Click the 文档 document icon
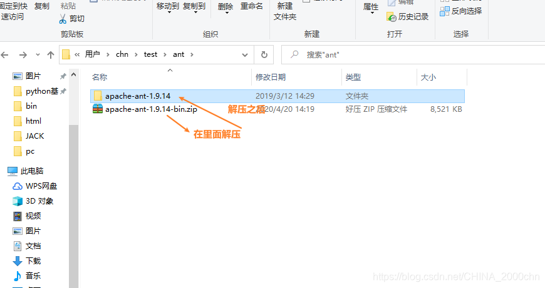 18,246
